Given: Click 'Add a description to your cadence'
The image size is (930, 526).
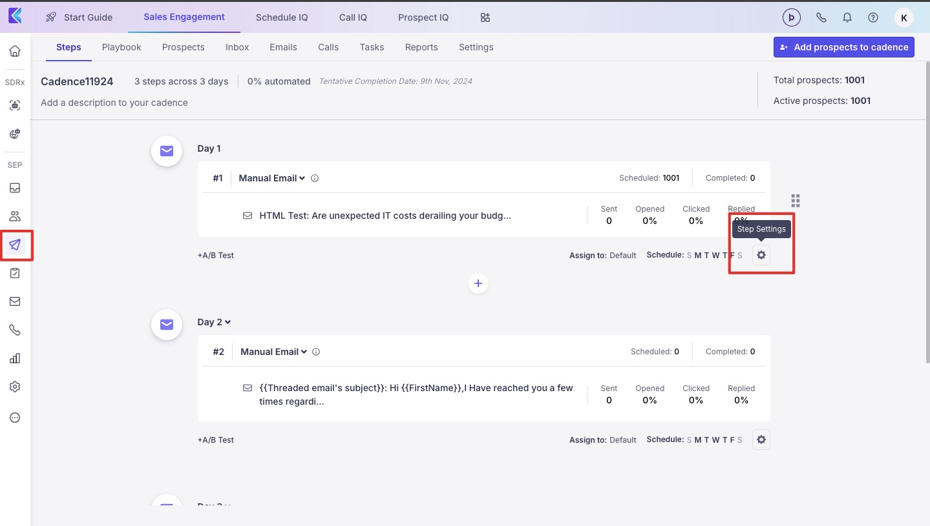Looking at the screenshot, I should pyautogui.click(x=114, y=103).
